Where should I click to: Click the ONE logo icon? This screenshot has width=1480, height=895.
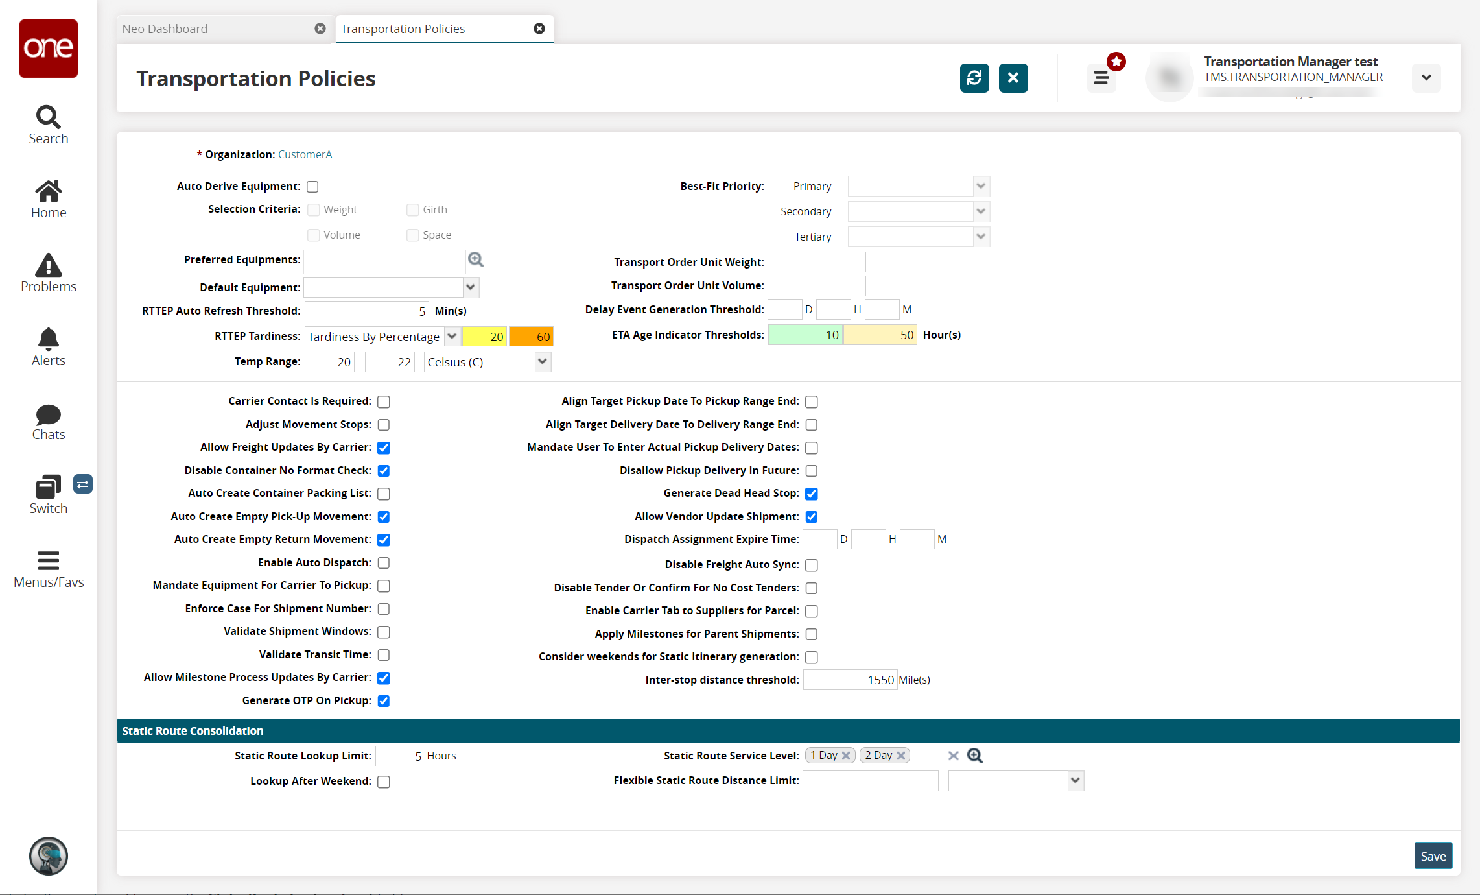(49, 49)
